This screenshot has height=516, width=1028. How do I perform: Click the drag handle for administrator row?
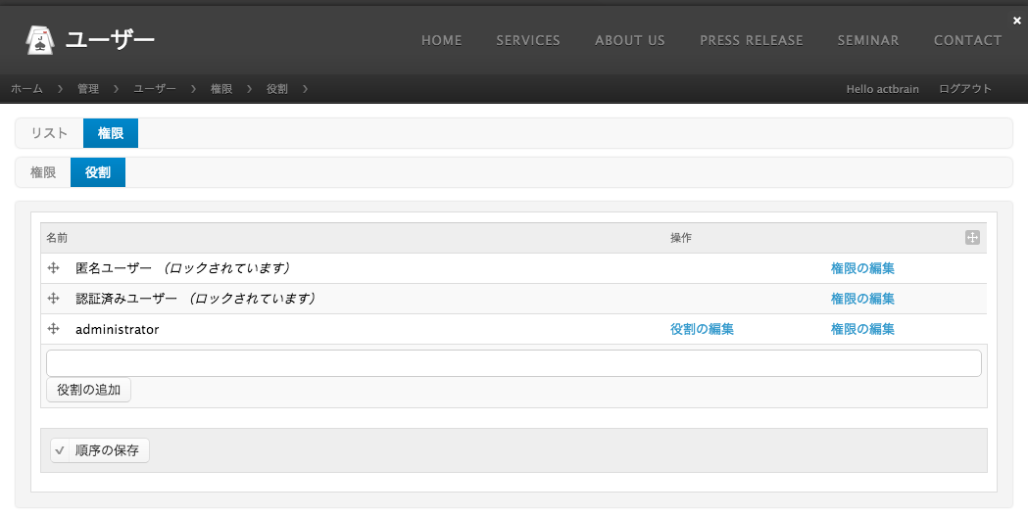(54, 328)
